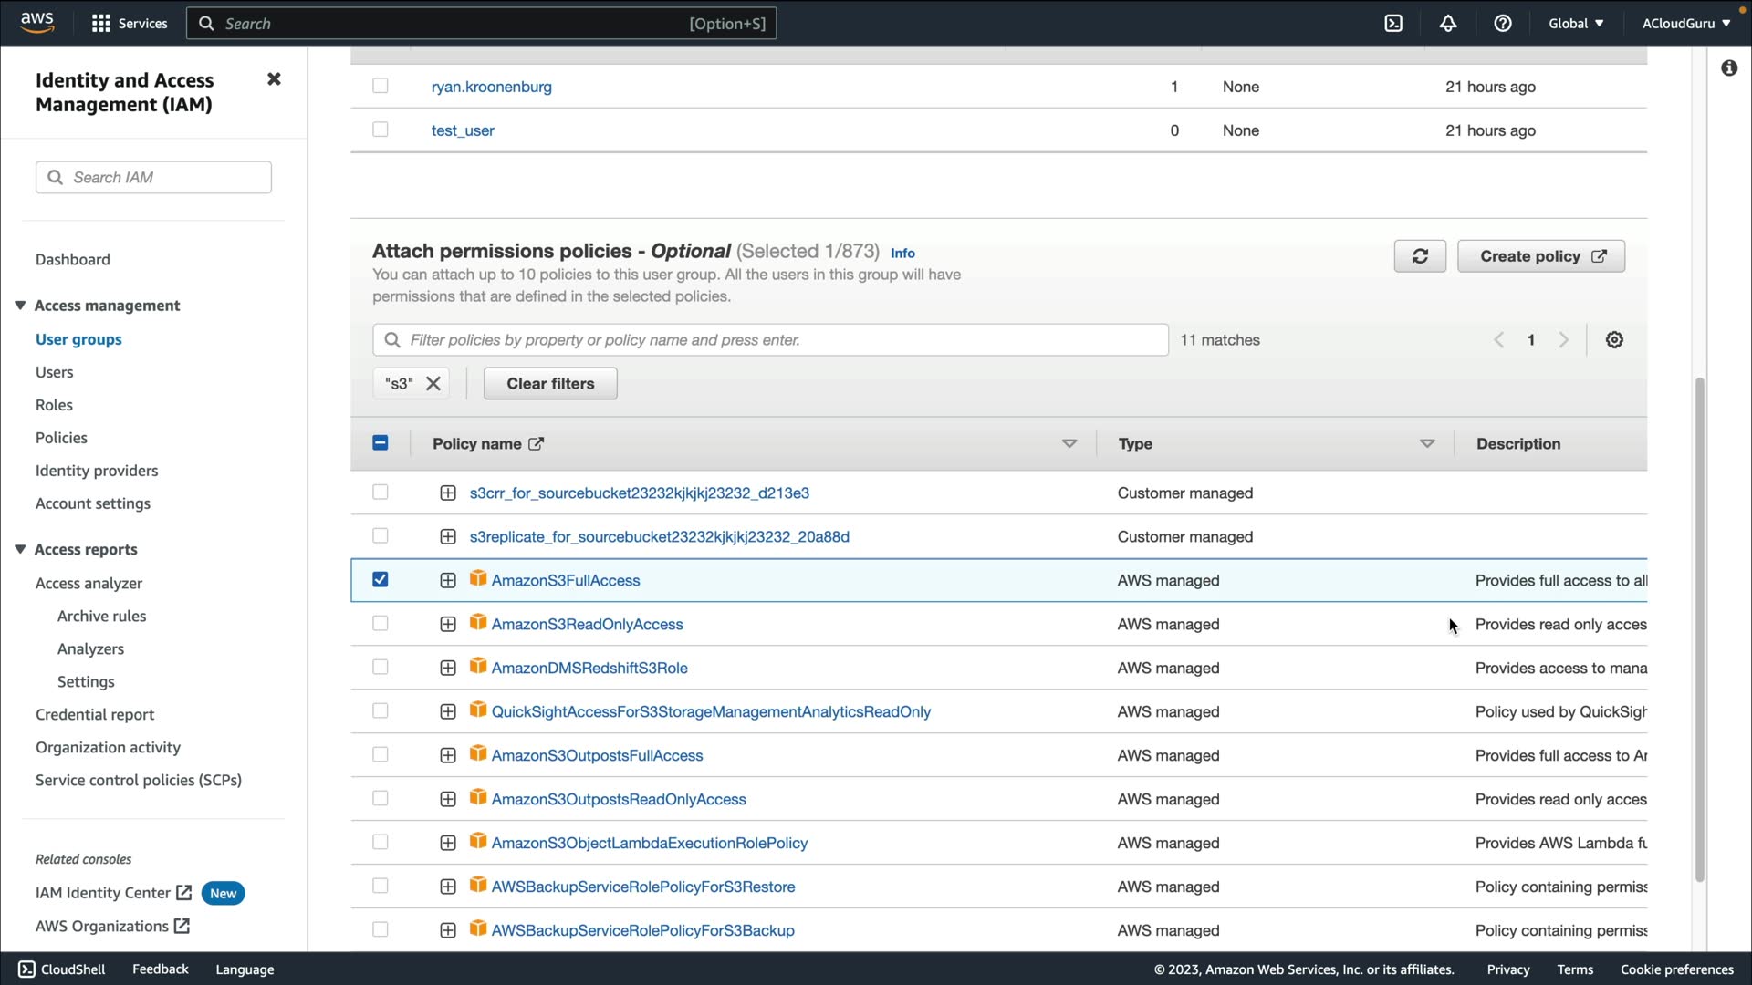Screen dimensions: 1752x985
Task: Go to Roles in sidebar
Action: pos(54,405)
